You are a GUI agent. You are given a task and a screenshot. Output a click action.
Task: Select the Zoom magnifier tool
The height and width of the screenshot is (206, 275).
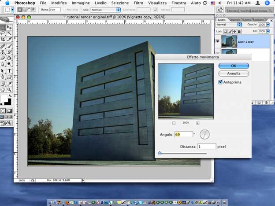coord(10,89)
